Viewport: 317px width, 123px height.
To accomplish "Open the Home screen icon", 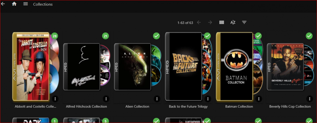I will click(14, 4).
